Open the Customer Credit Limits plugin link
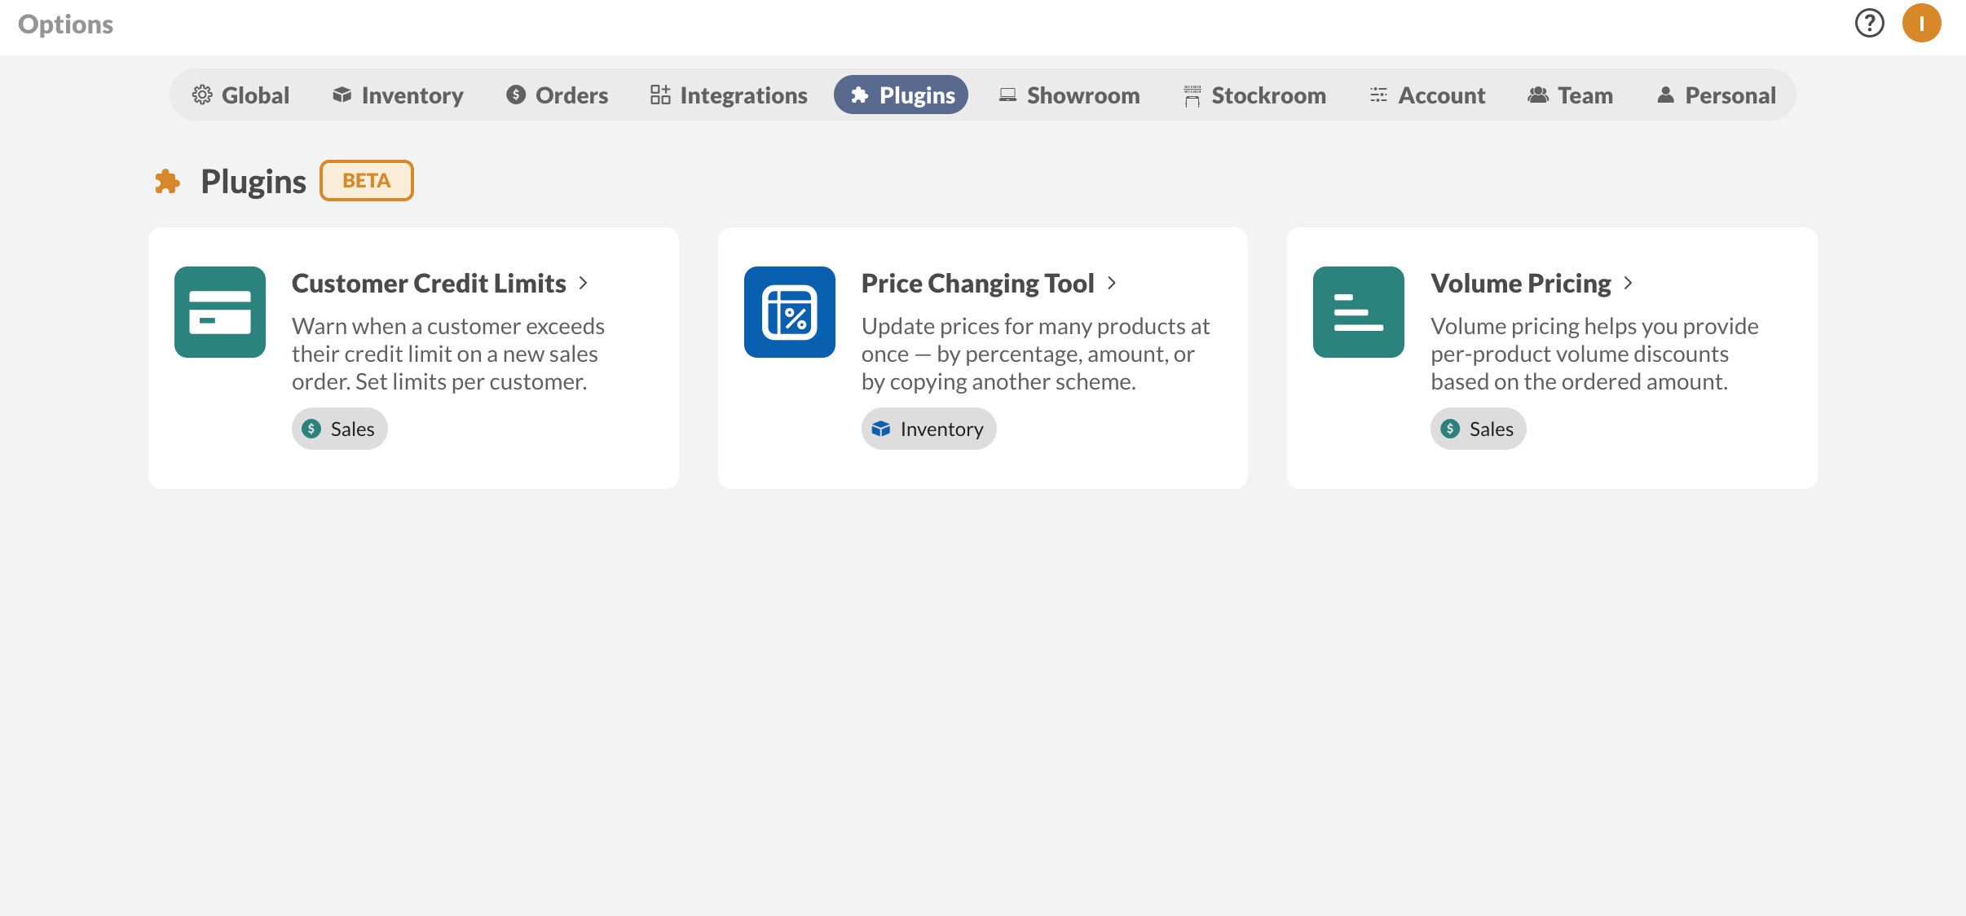The image size is (1966, 916). [x=429, y=283]
